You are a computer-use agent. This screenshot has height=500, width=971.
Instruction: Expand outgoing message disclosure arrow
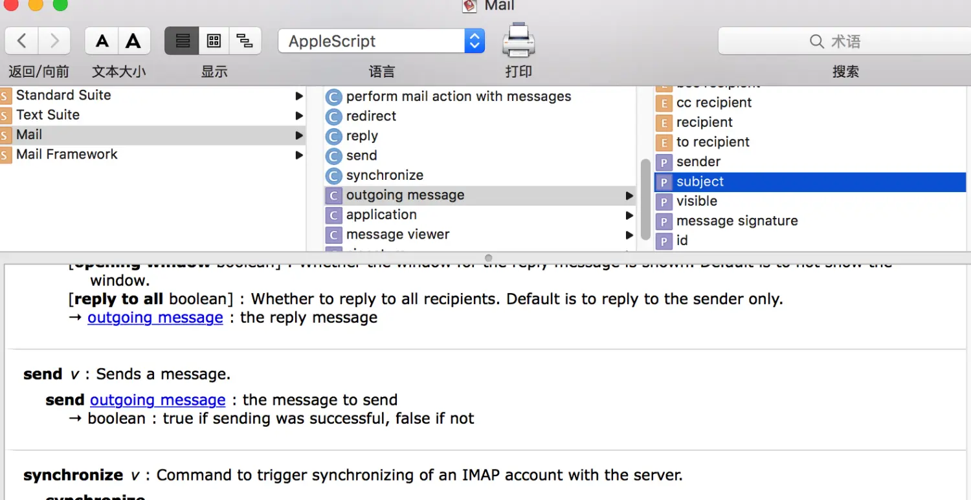pos(629,195)
